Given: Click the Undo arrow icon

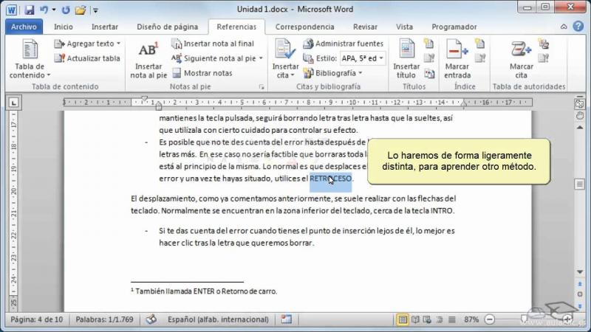Looking at the screenshot, I should pyautogui.click(x=44, y=10).
